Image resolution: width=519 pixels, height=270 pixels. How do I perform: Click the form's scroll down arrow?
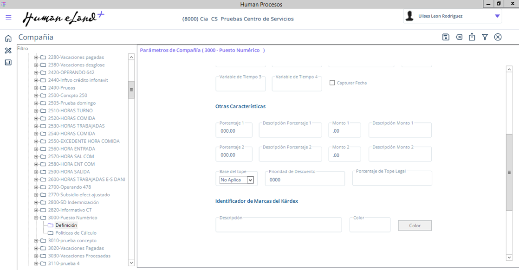tap(509, 257)
